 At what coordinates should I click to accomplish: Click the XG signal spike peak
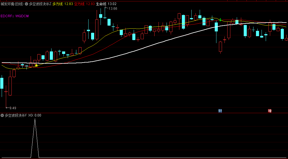pos(35,119)
